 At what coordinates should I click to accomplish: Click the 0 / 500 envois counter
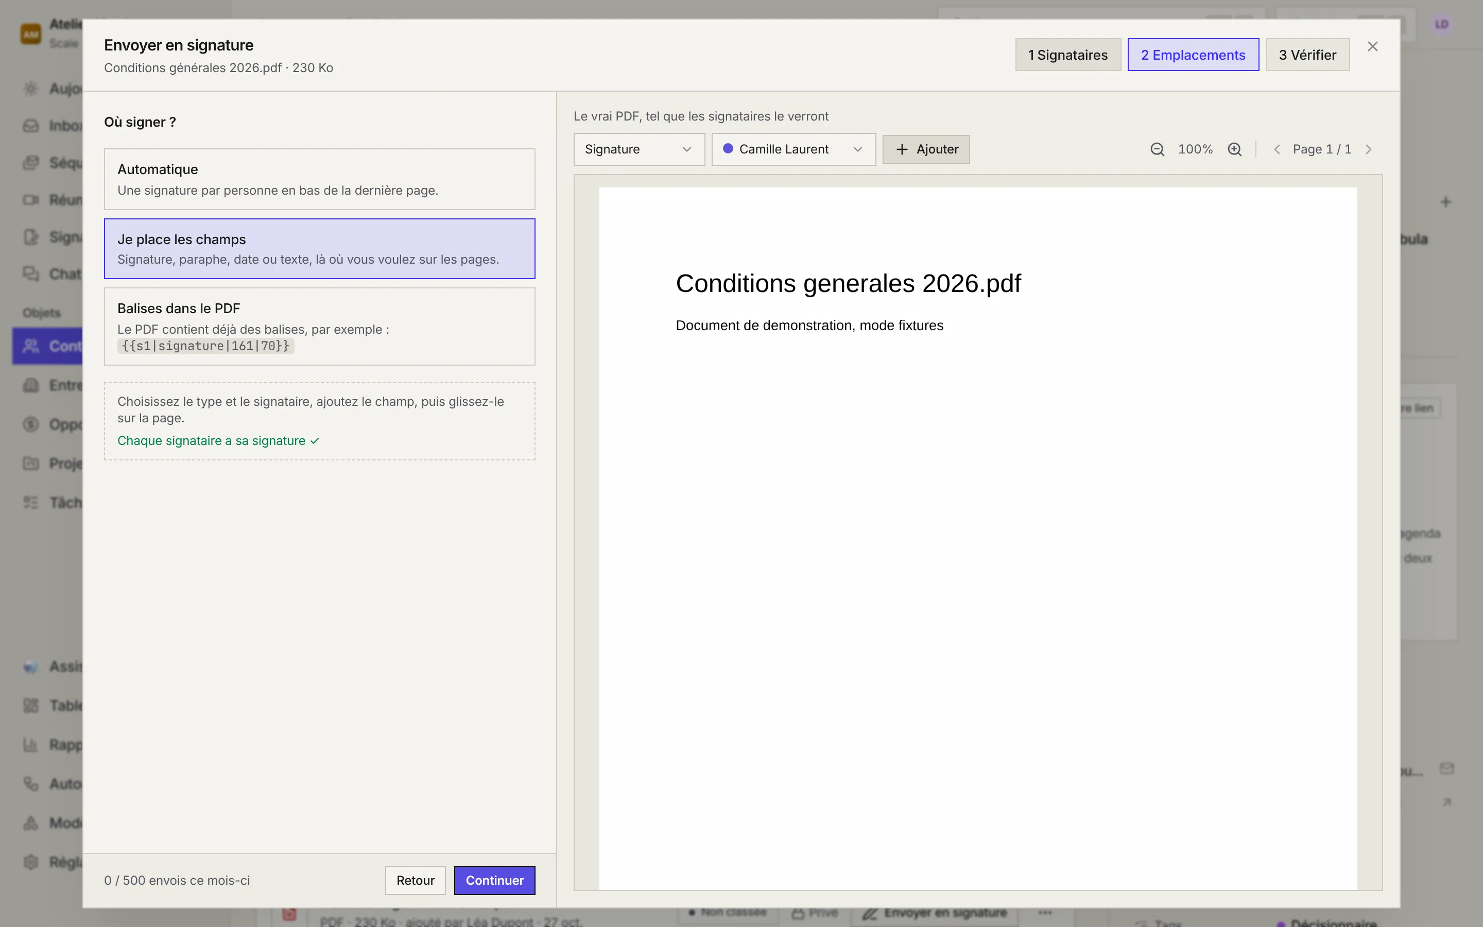tap(177, 881)
